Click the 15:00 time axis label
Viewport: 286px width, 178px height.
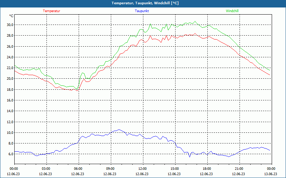pyautogui.click(x=175, y=169)
